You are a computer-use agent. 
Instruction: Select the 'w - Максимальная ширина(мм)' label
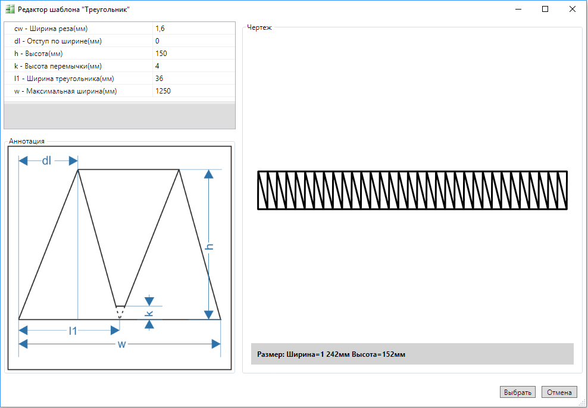click(65, 91)
